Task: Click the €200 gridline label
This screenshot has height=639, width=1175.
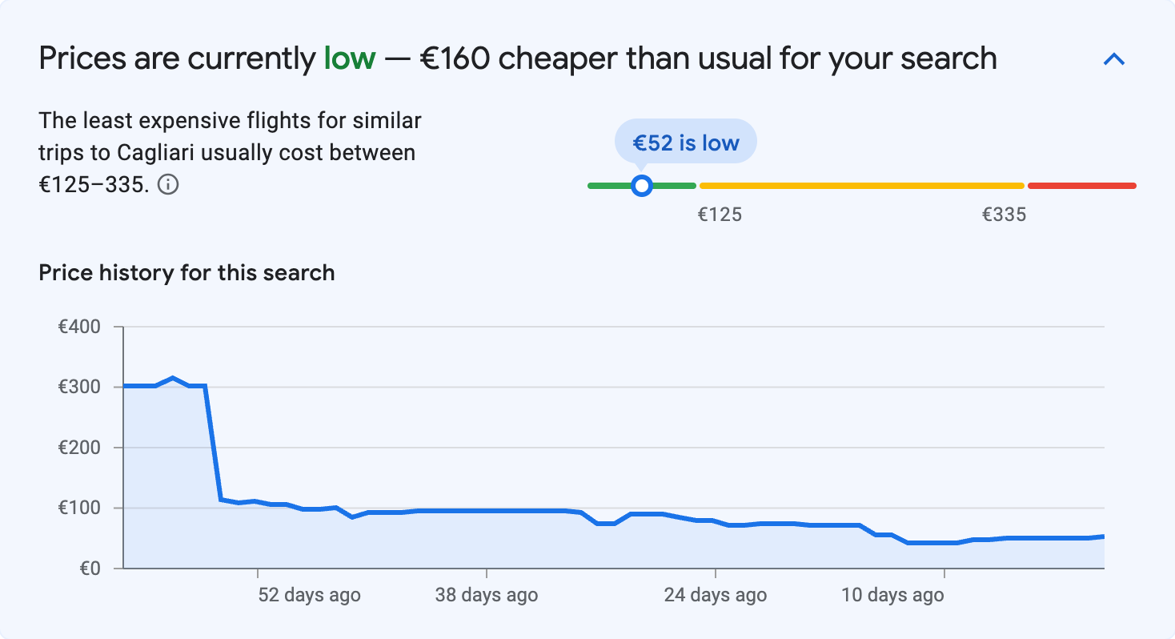Action: tap(79, 448)
